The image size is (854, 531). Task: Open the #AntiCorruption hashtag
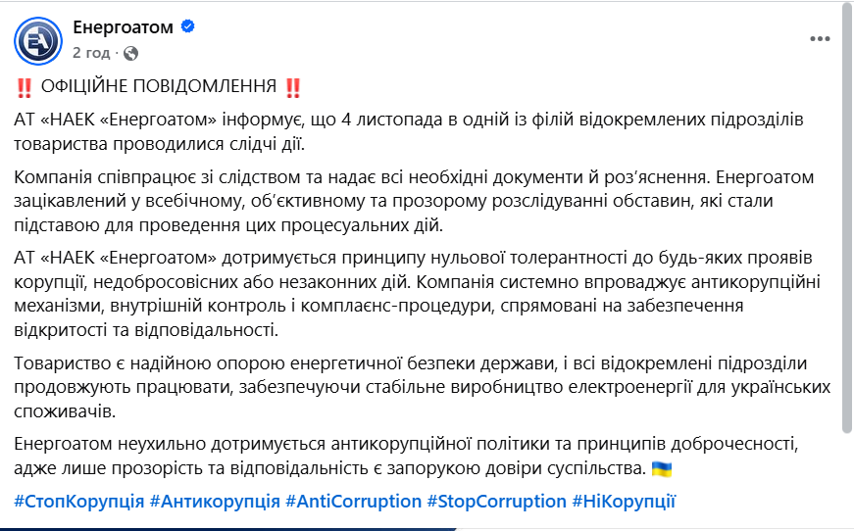(353, 501)
